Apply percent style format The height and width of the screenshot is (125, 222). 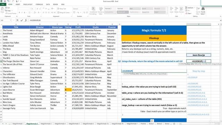[78, 12]
